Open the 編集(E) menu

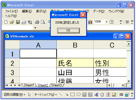tap(27, 11)
